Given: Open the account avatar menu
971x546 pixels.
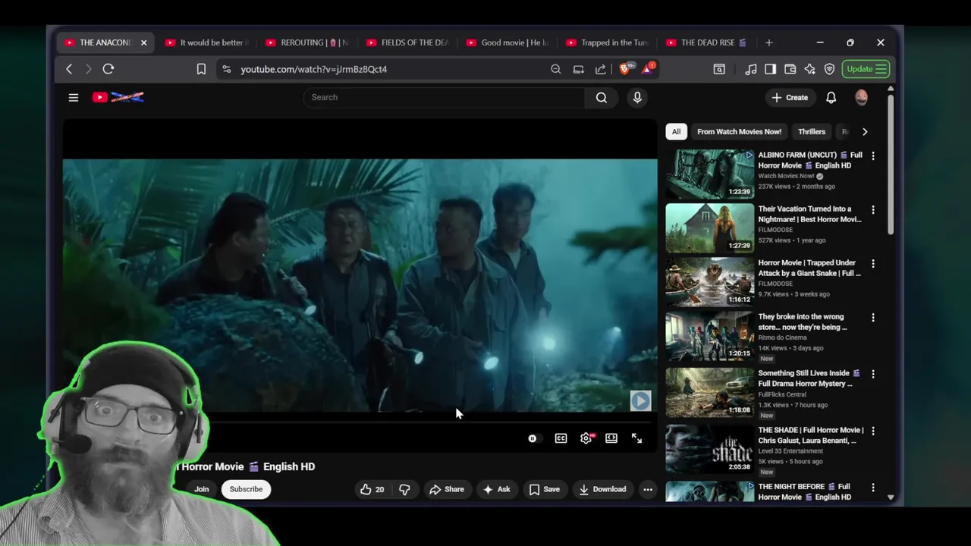Looking at the screenshot, I should tap(861, 97).
